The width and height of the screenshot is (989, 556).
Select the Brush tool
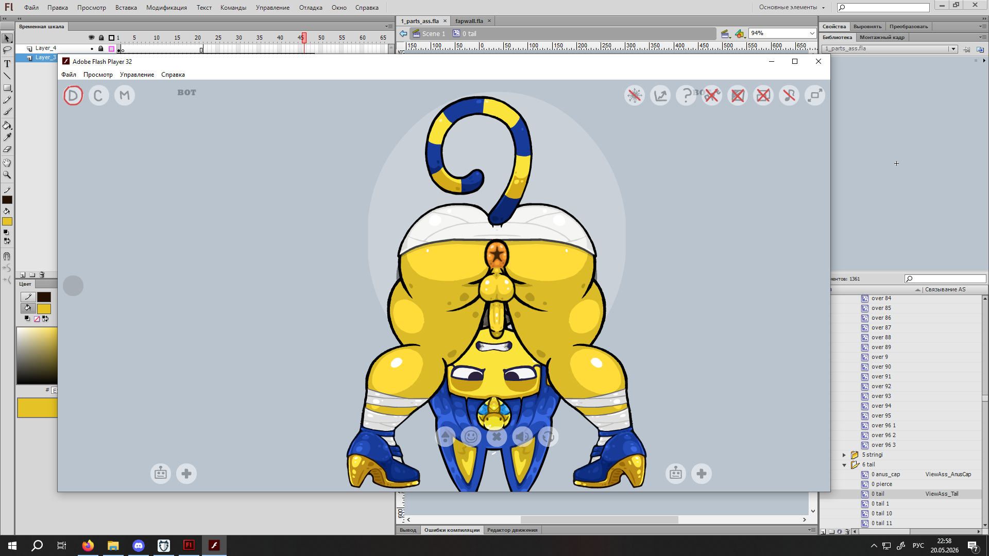coord(7,112)
